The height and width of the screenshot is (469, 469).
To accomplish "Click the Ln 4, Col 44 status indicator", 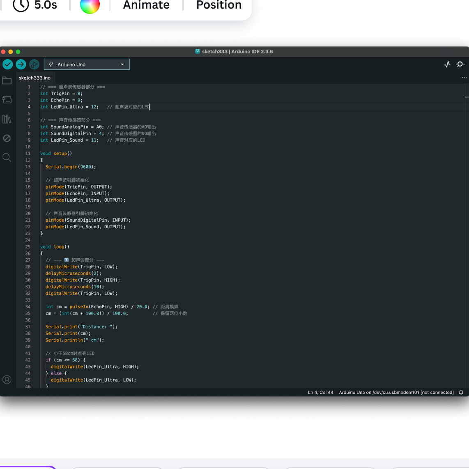I will click(x=320, y=393).
